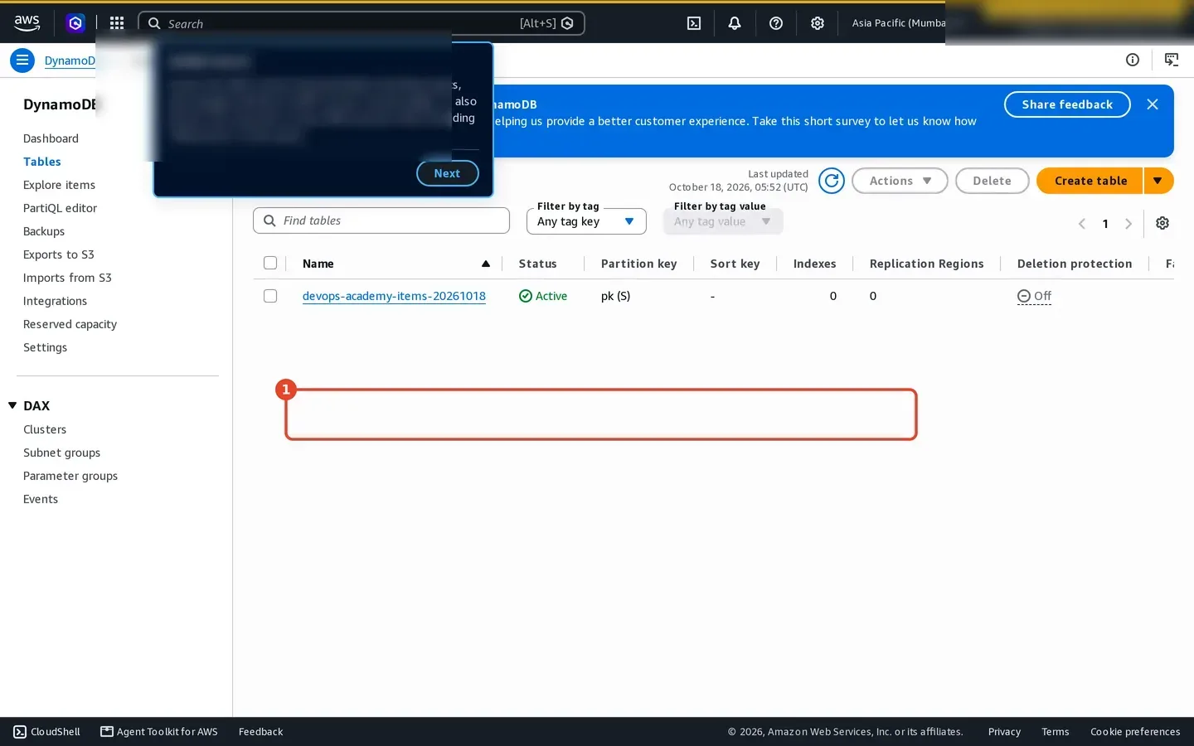
Task: Open Agent Toolkit for AWS
Action: click(x=159, y=732)
